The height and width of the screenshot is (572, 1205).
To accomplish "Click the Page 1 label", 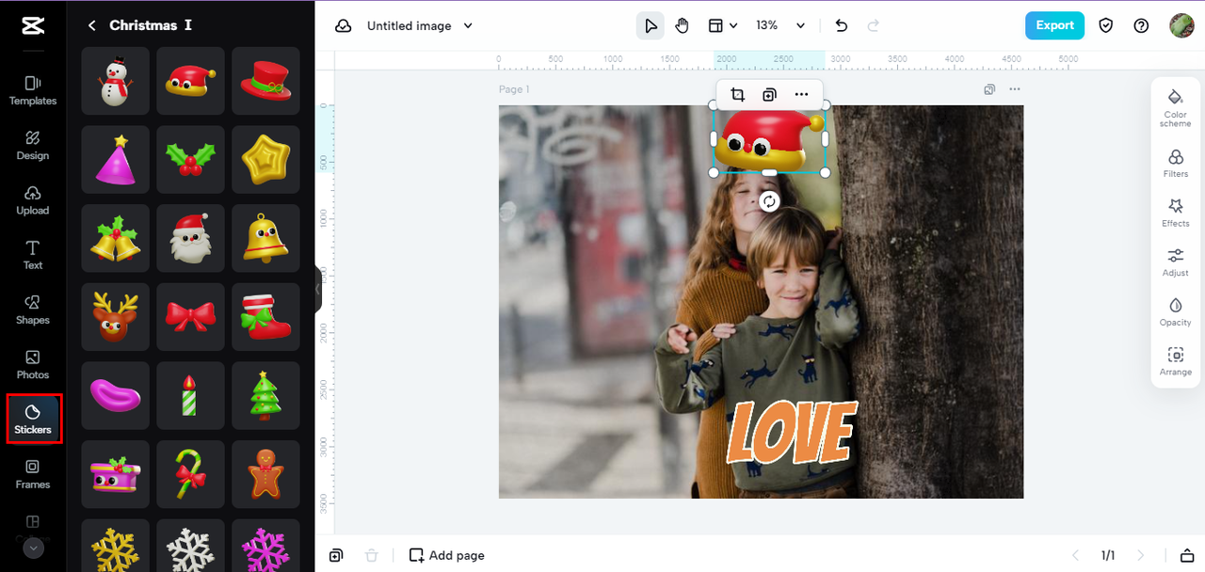I will (x=514, y=89).
